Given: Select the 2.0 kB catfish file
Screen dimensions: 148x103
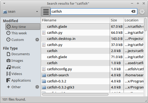Looking at the screenshot, I should [92, 51].
